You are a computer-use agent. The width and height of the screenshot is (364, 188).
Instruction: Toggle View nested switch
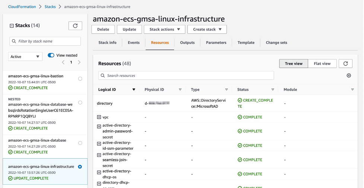click(x=51, y=55)
